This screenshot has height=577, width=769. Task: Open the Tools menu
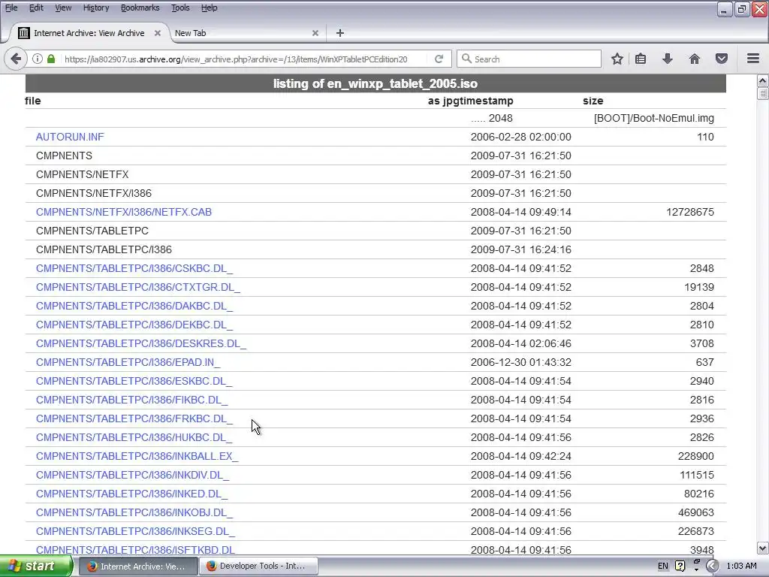pyautogui.click(x=180, y=8)
